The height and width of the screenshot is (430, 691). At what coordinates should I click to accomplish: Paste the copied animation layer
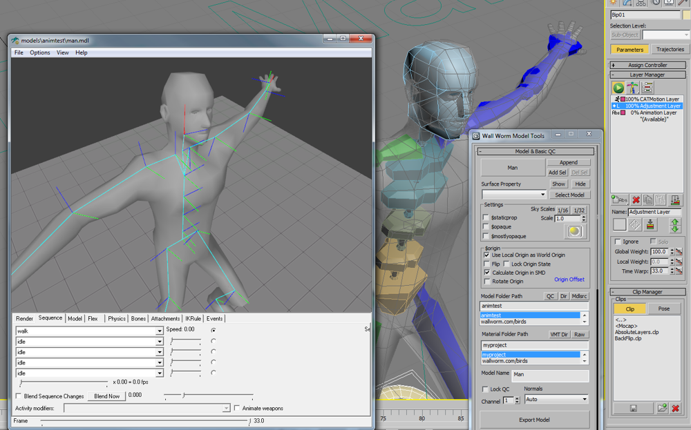[660, 200]
